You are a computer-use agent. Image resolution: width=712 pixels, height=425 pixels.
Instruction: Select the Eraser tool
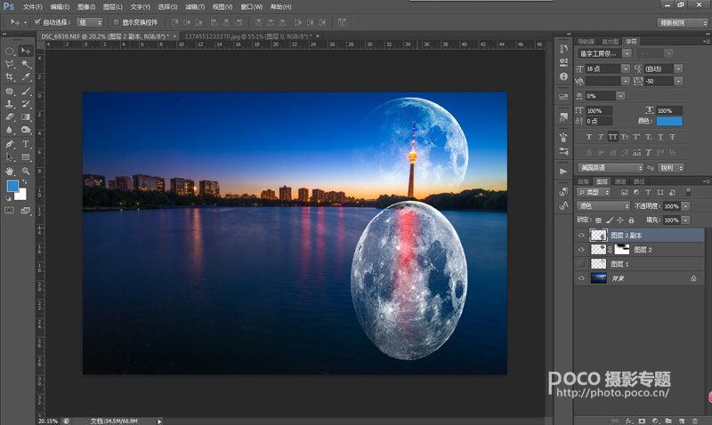[x=10, y=117]
